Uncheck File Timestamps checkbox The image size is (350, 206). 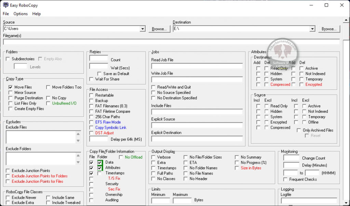(x=91, y=173)
